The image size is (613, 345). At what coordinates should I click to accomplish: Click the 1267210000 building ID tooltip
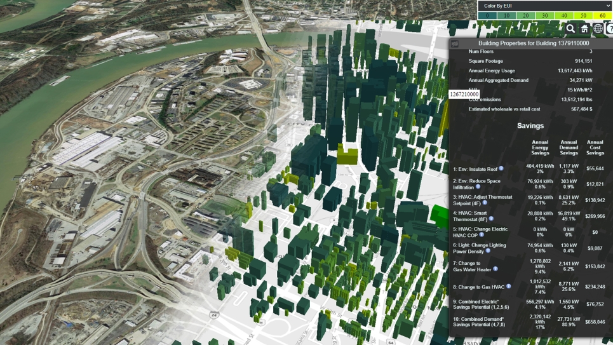[464, 94]
